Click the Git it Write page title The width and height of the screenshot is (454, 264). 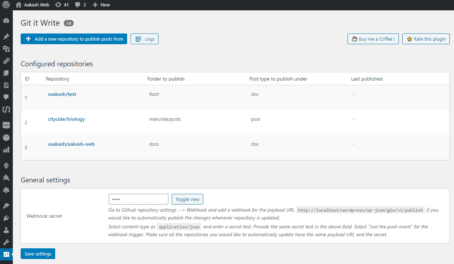tap(40, 23)
